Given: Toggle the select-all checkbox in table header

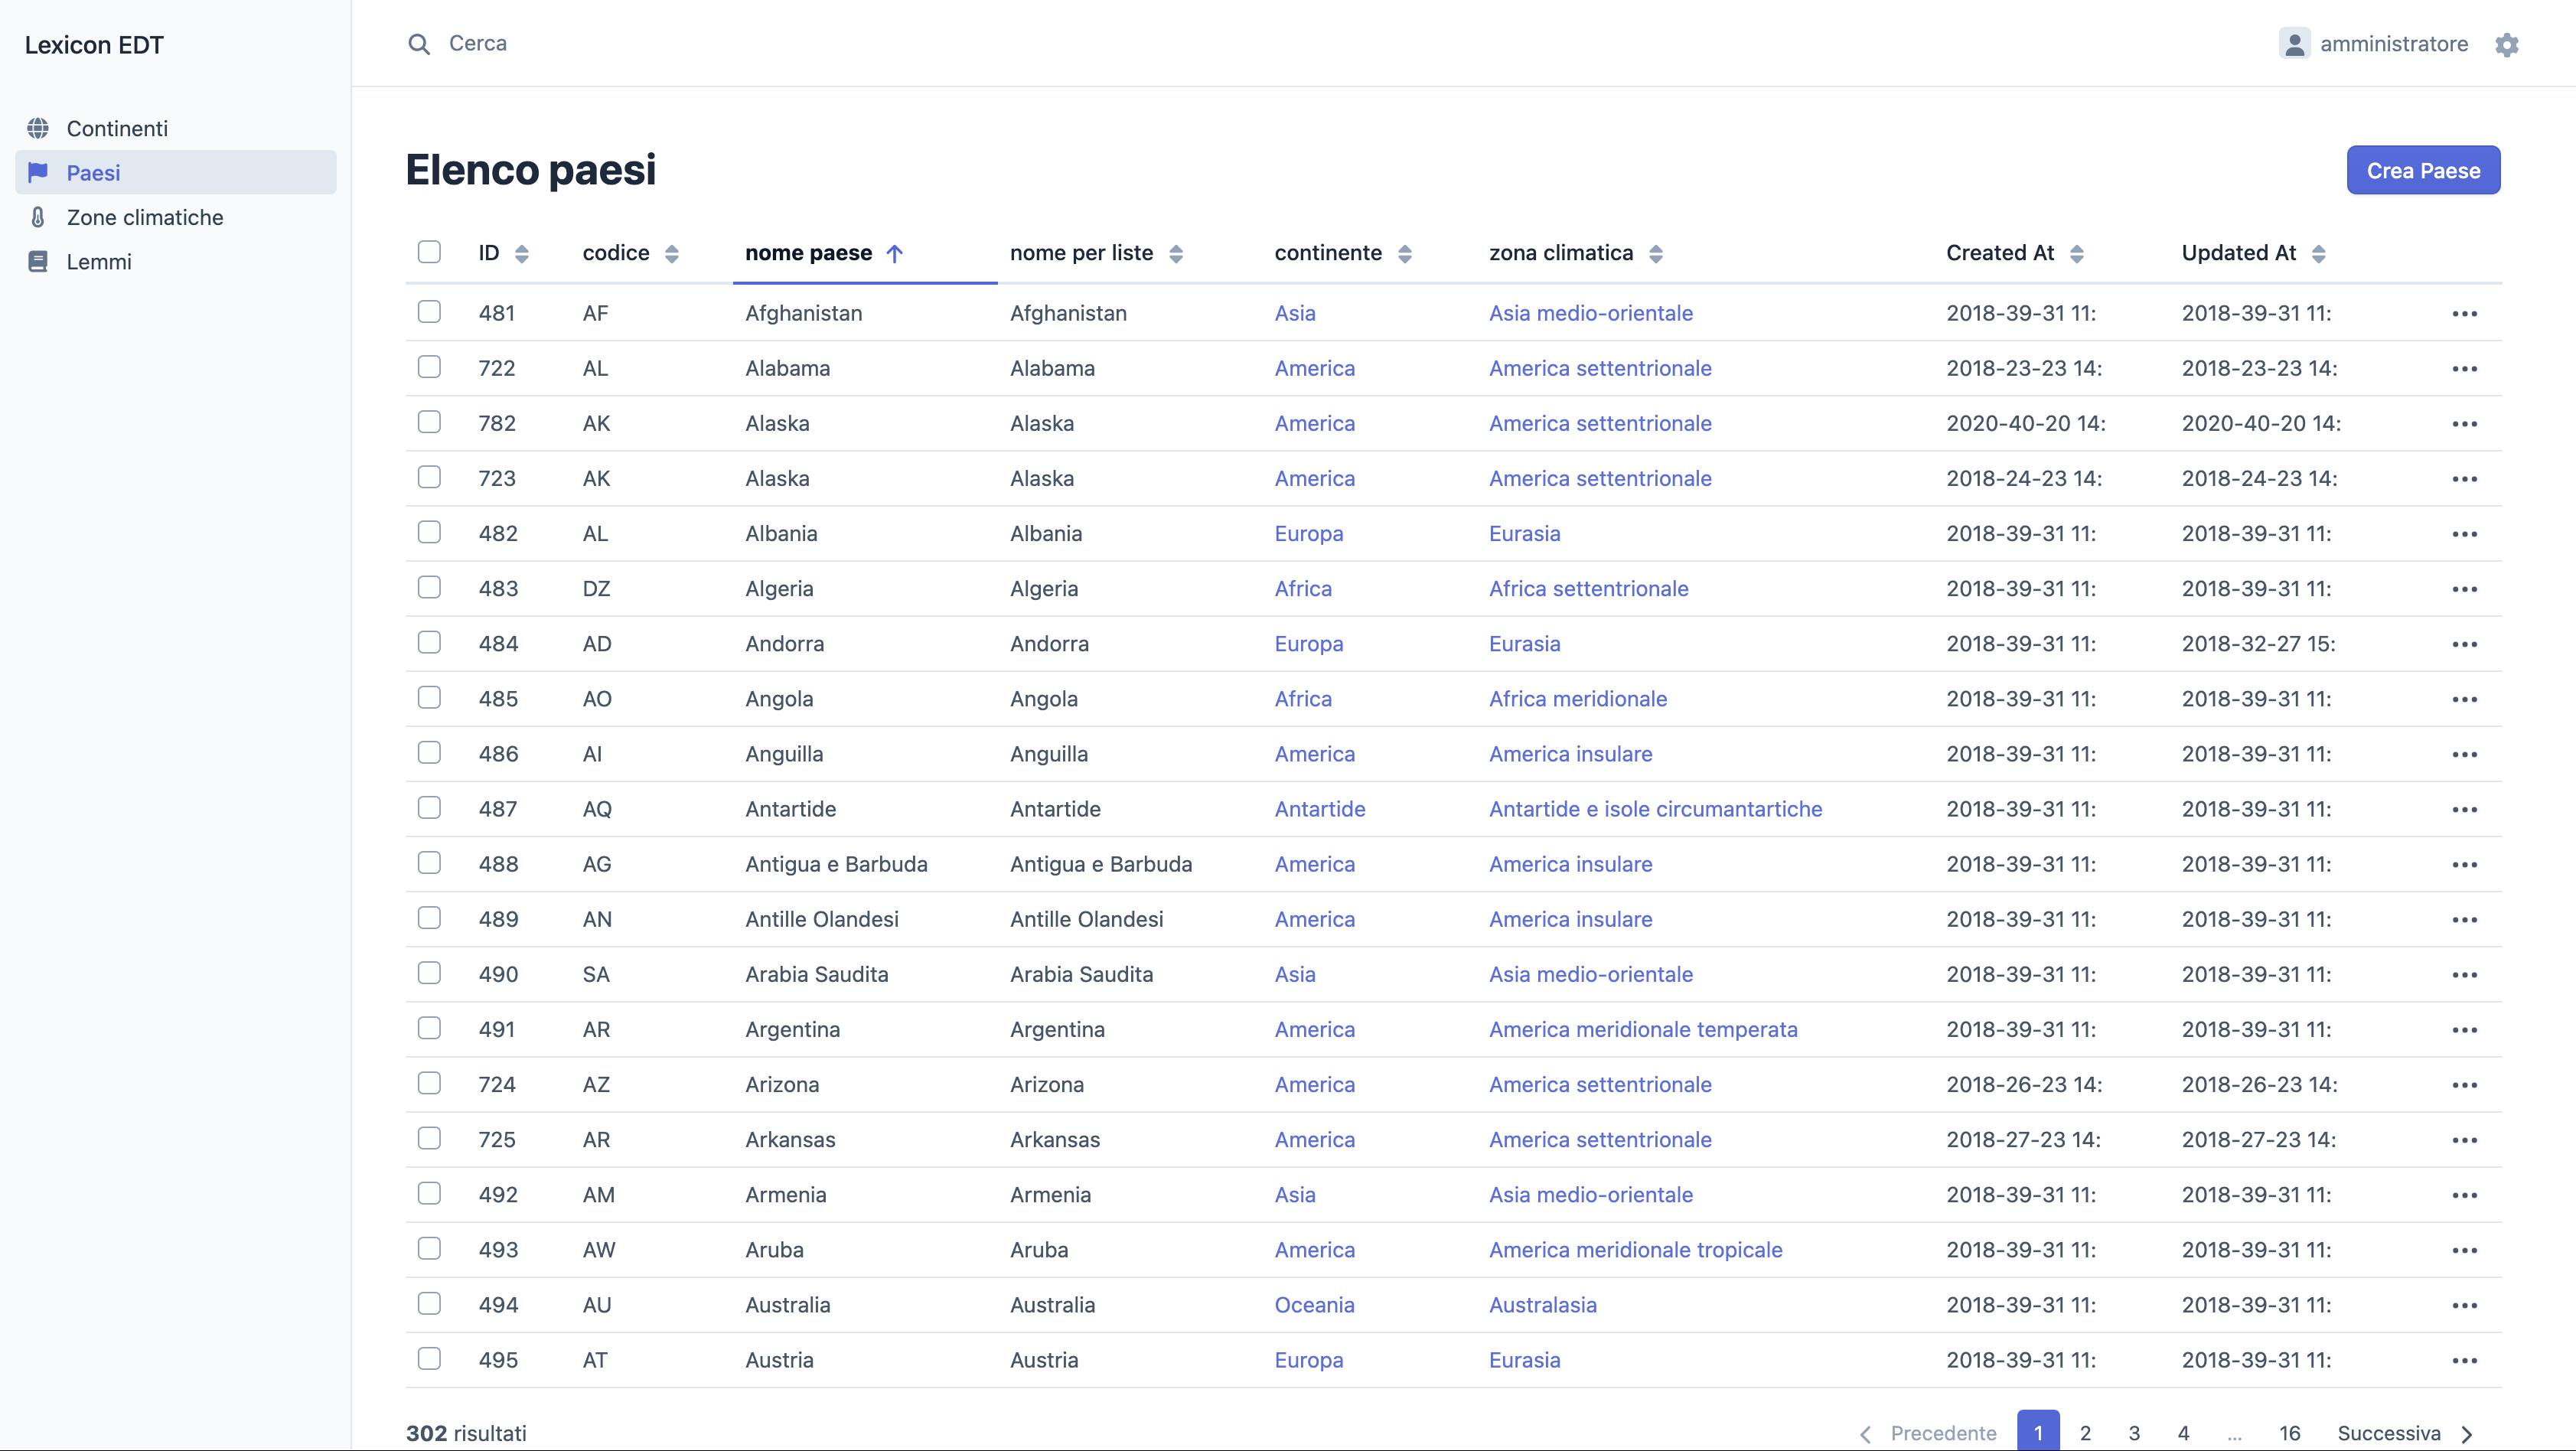Looking at the screenshot, I should (x=429, y=252).
